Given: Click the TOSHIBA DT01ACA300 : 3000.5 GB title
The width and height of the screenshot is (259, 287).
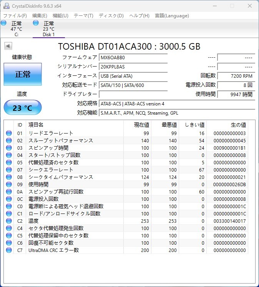Looking at the screenshot, I should click(129, 47).
